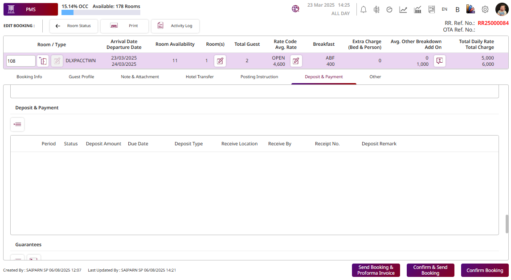Add a deposit row via list icon
This screenshot has height=280, width=511.
pos(17,124)
